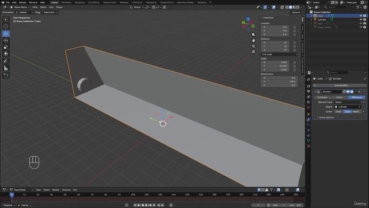Image resolution: width=369 pixels, height=208 pixels.
Task: Click the Blender logo menu icon
Action: click(x=3, y=2)
